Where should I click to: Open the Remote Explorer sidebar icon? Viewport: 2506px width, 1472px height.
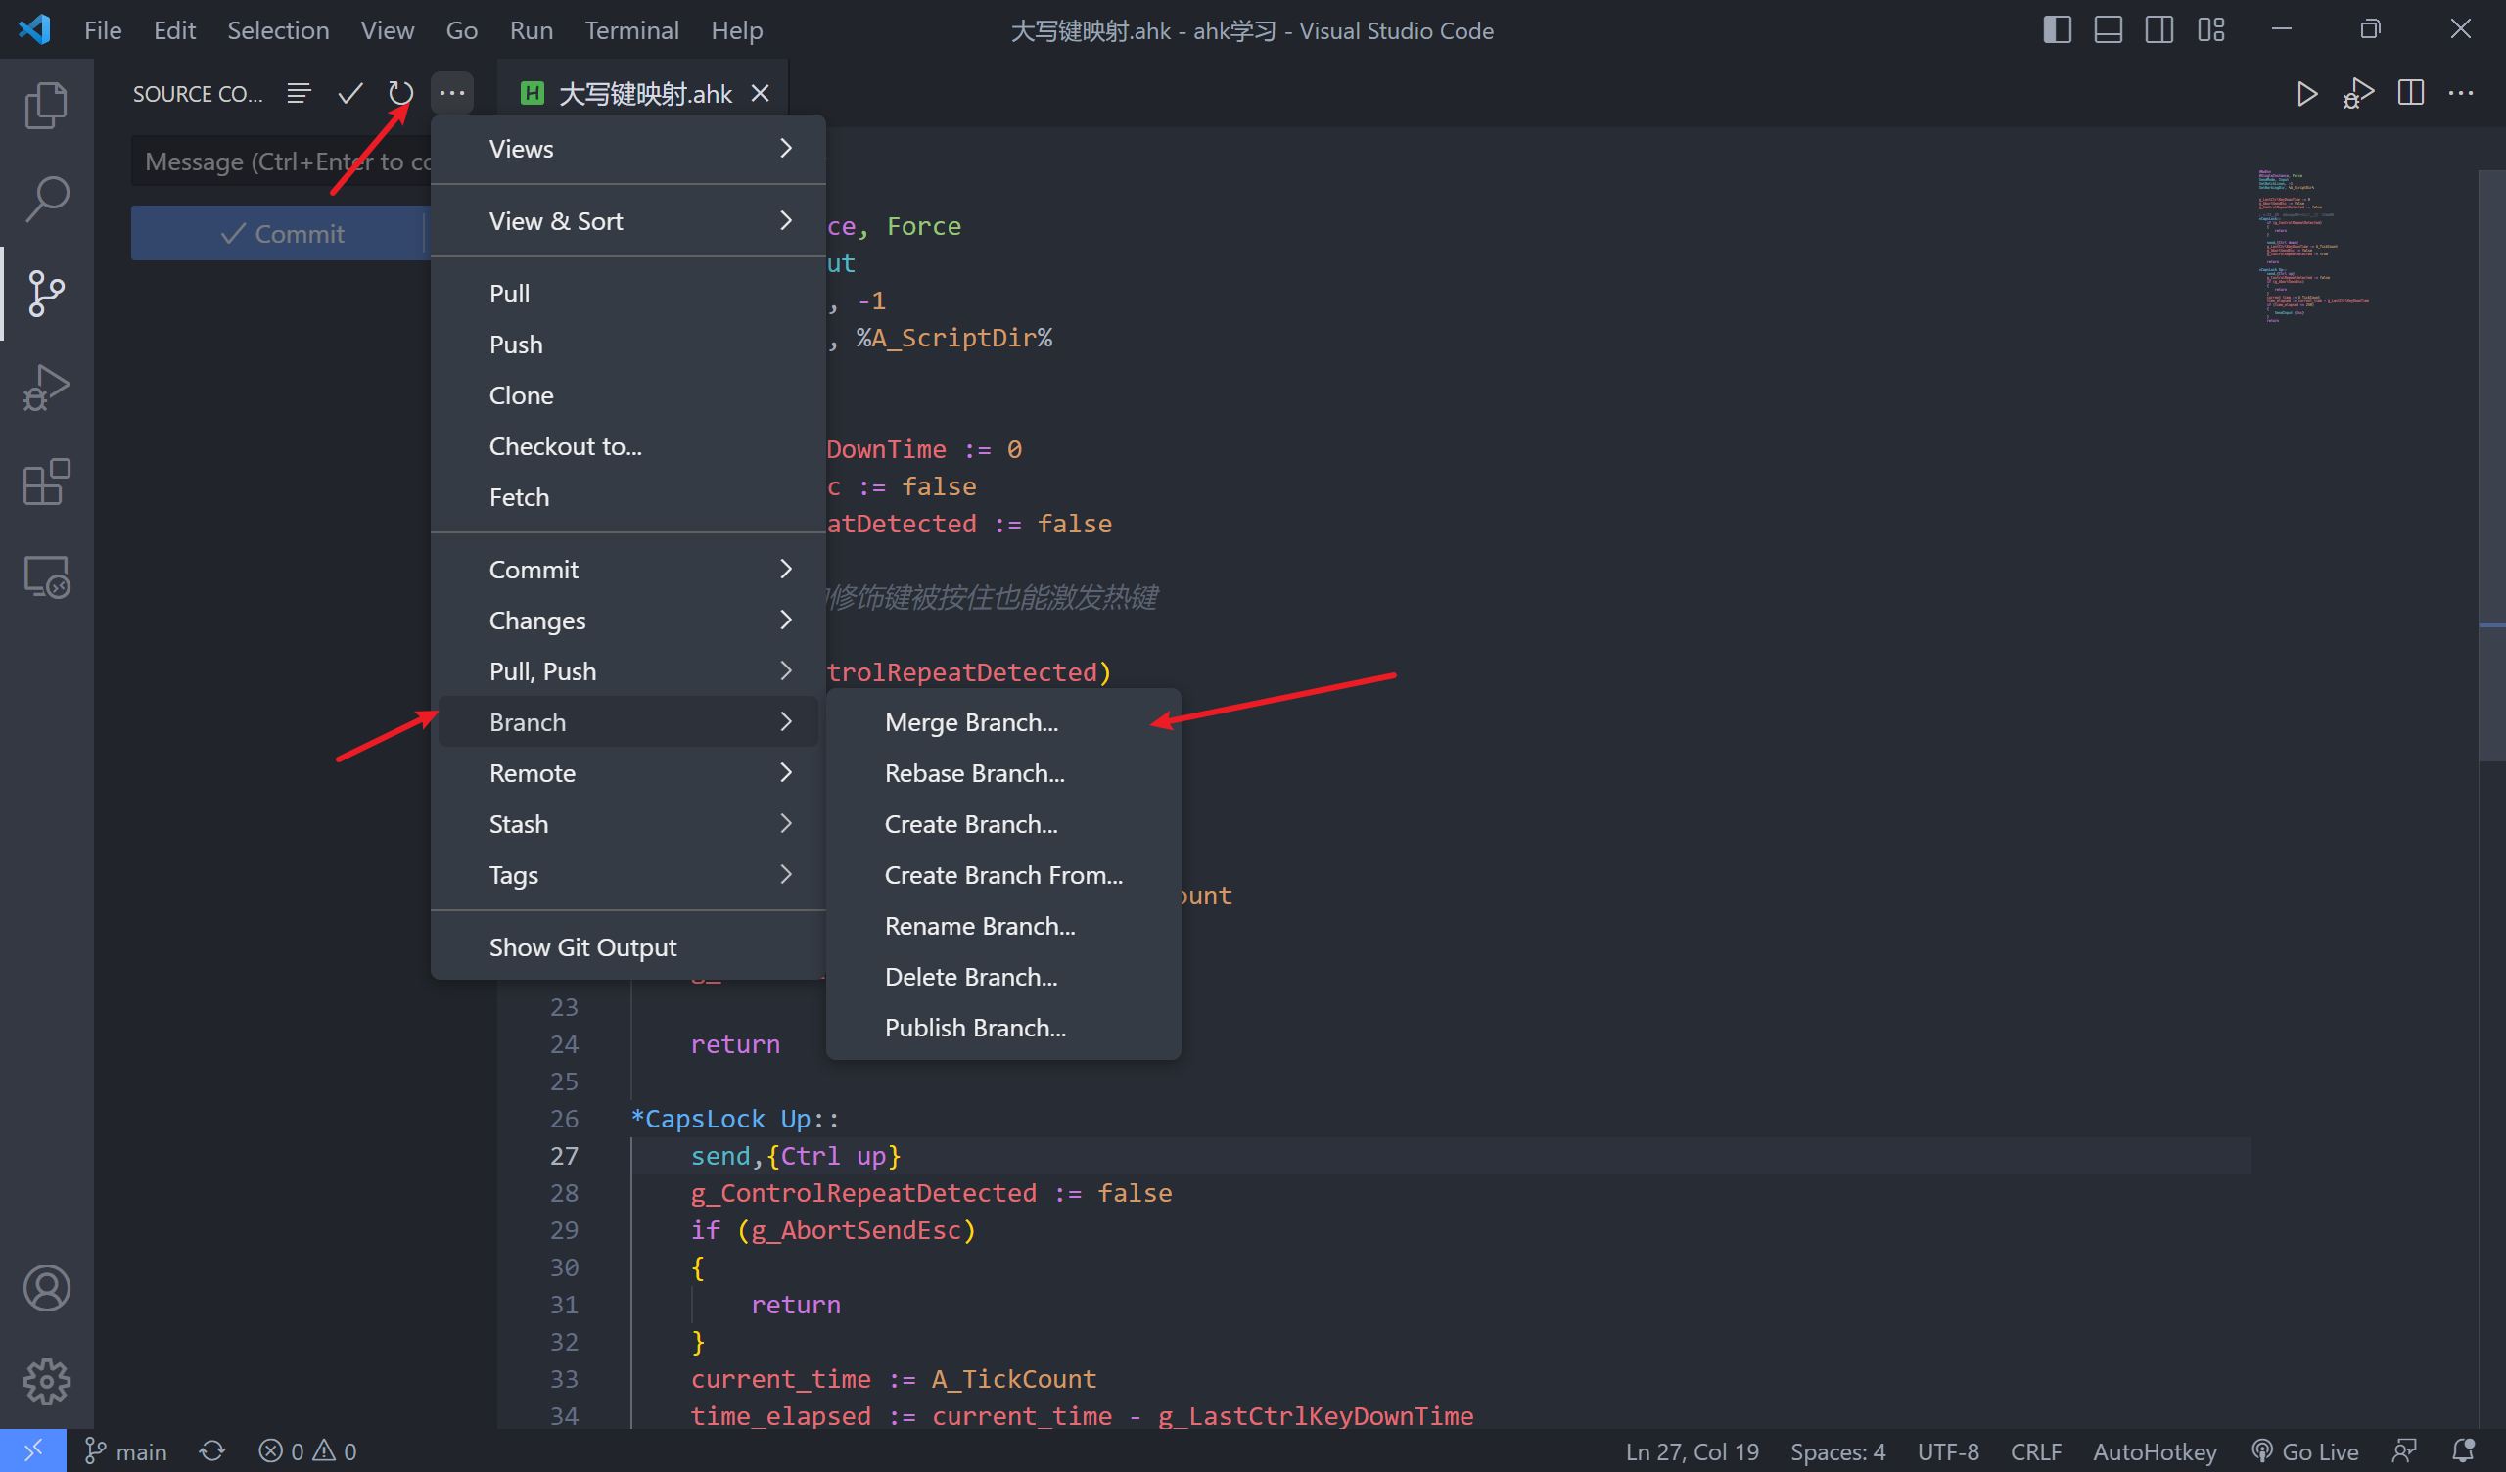pos(46,575)
